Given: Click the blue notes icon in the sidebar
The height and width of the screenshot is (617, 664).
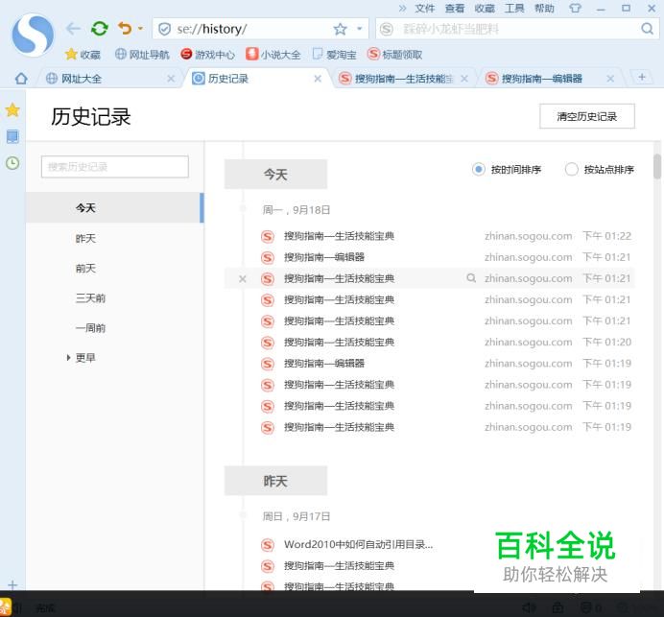Looking at the screenshot, I should [x=12, y=136].
